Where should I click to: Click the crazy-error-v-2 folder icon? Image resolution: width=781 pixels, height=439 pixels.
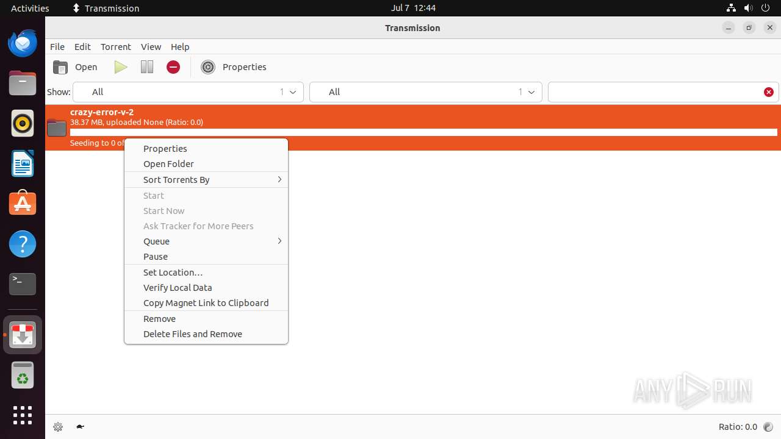[57, 127]
